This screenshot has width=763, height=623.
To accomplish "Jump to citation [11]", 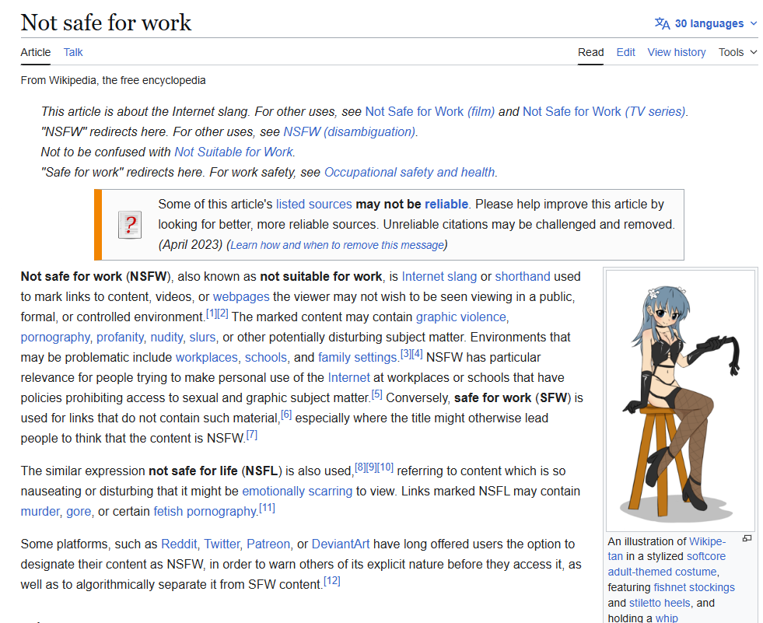I will pos(267,508).
